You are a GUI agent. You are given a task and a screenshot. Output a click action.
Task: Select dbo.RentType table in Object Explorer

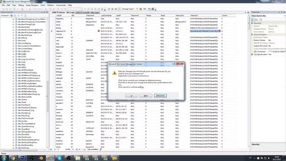(x=24, y=148)
